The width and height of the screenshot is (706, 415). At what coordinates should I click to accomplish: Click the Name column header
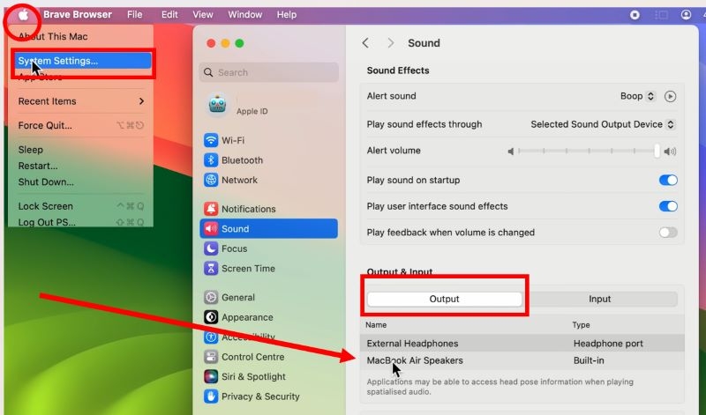point(376,324)
